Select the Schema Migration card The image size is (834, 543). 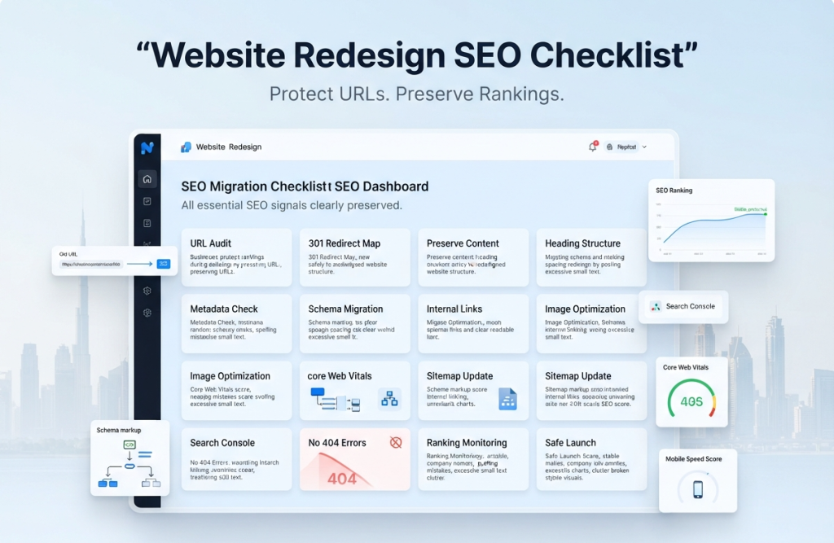click(x=355, y=324)
